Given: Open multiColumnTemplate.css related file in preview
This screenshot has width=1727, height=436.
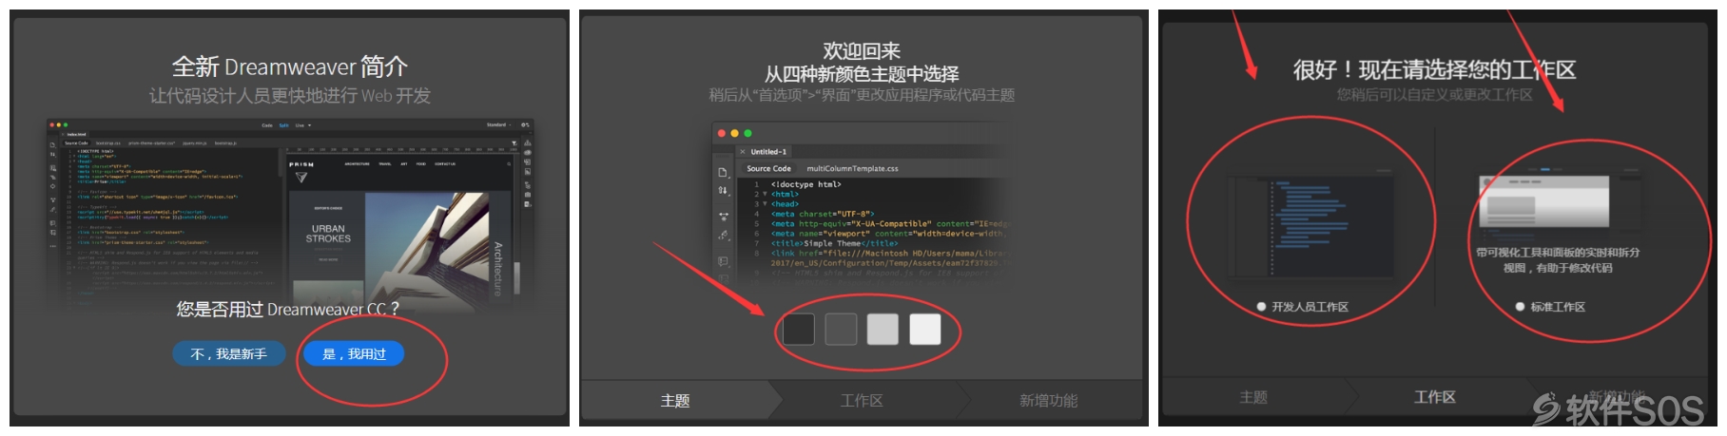Looking at the screenshot, I should click(852, 168).
